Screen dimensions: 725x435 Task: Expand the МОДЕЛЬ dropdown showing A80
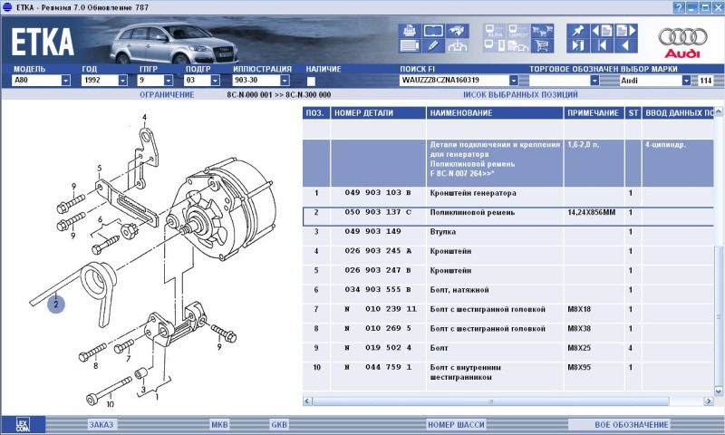(65, 81)
